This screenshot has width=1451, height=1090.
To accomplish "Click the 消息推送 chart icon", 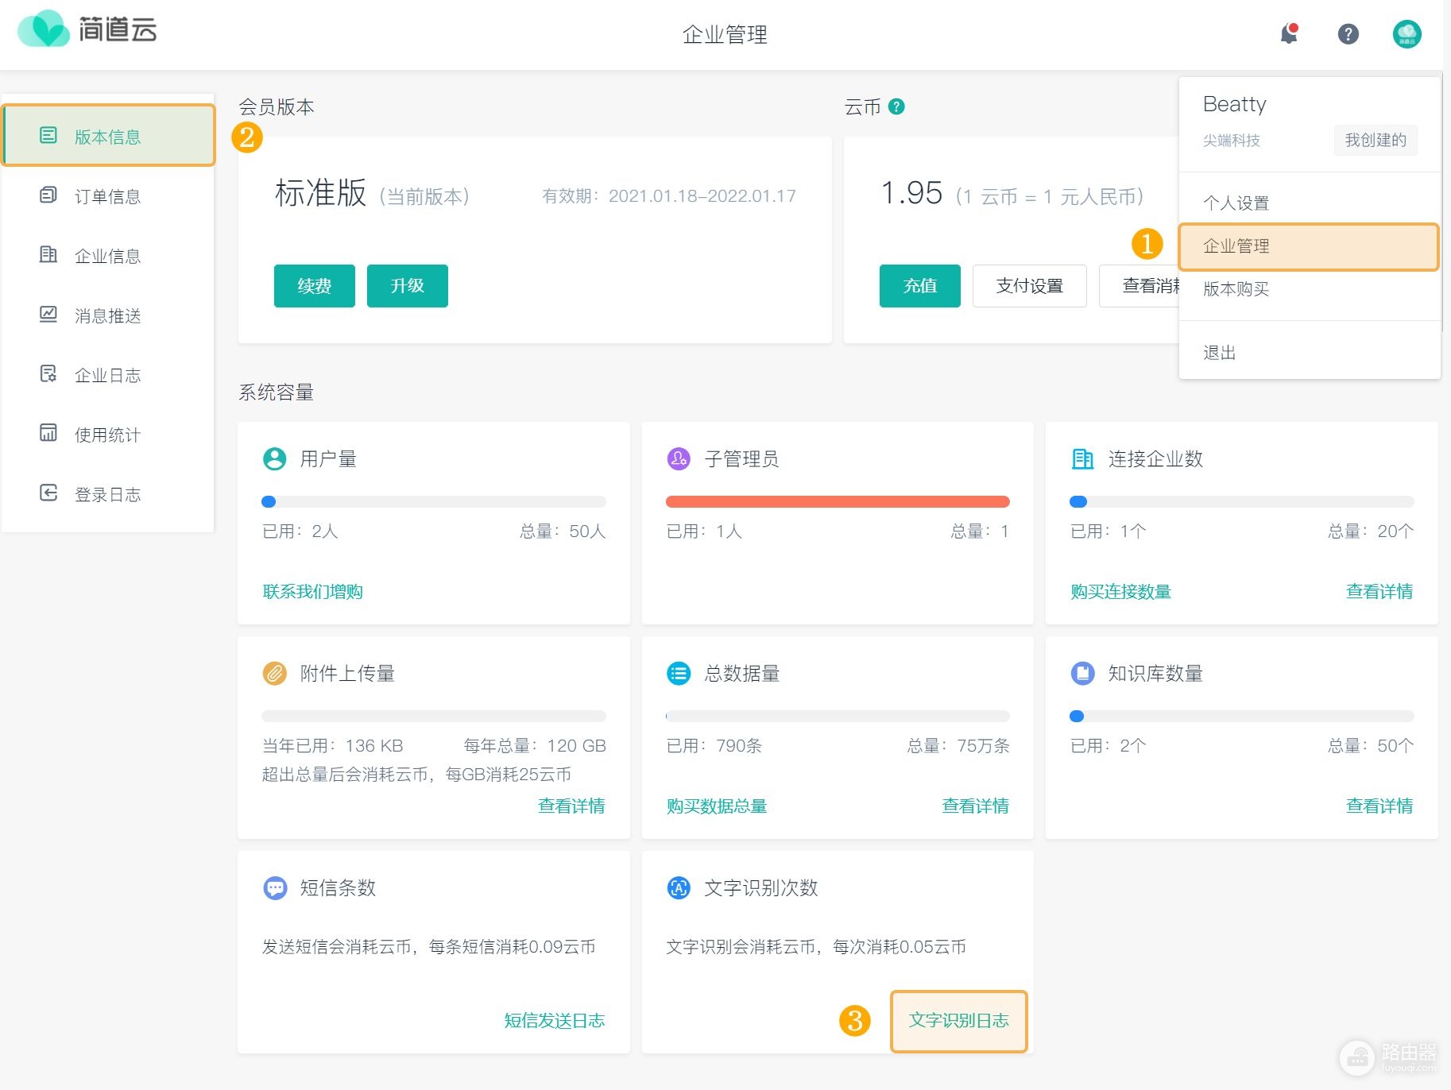I will point(48,315).
